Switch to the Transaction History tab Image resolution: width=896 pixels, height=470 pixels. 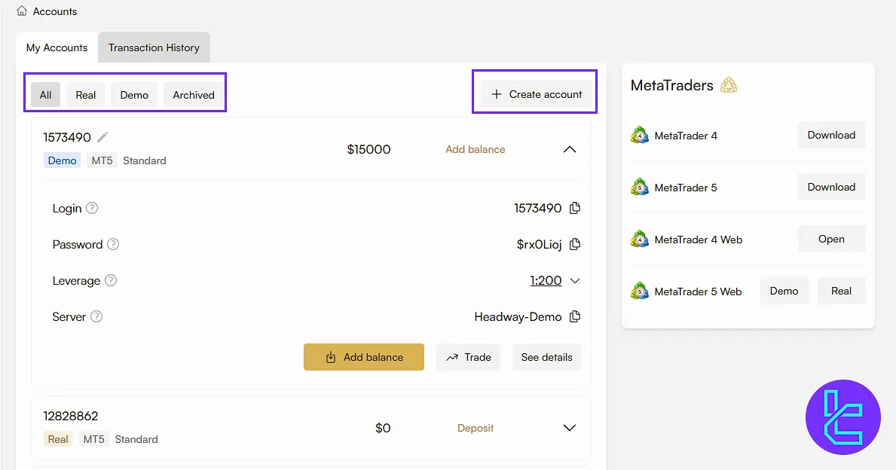click(x=154, y=47)
